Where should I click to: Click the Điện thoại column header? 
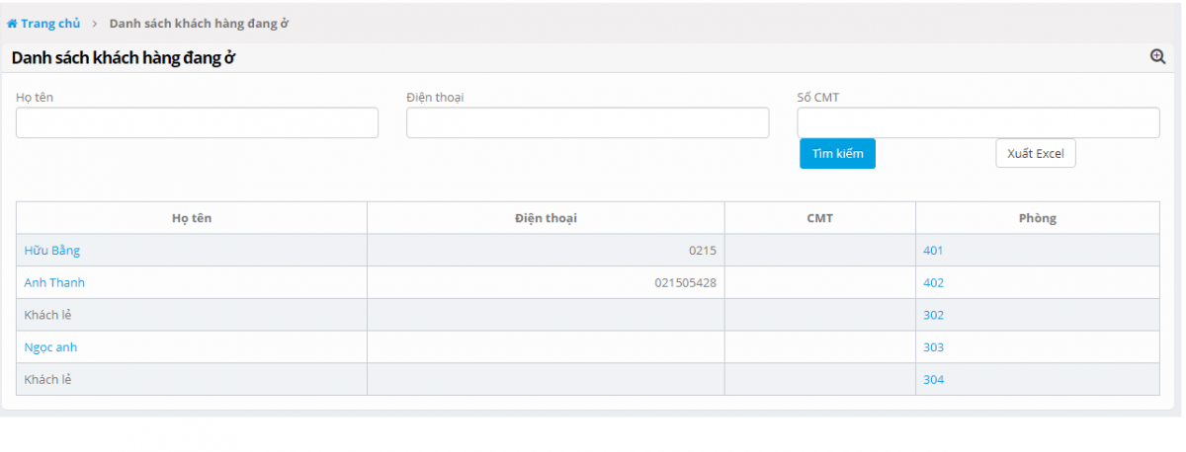tap(546, 218)
